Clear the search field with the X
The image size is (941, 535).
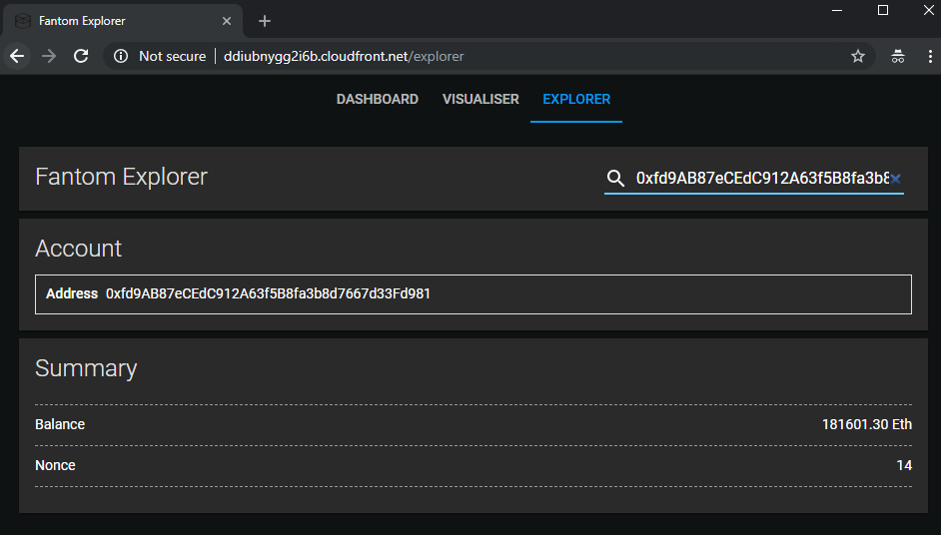point(895,179)
